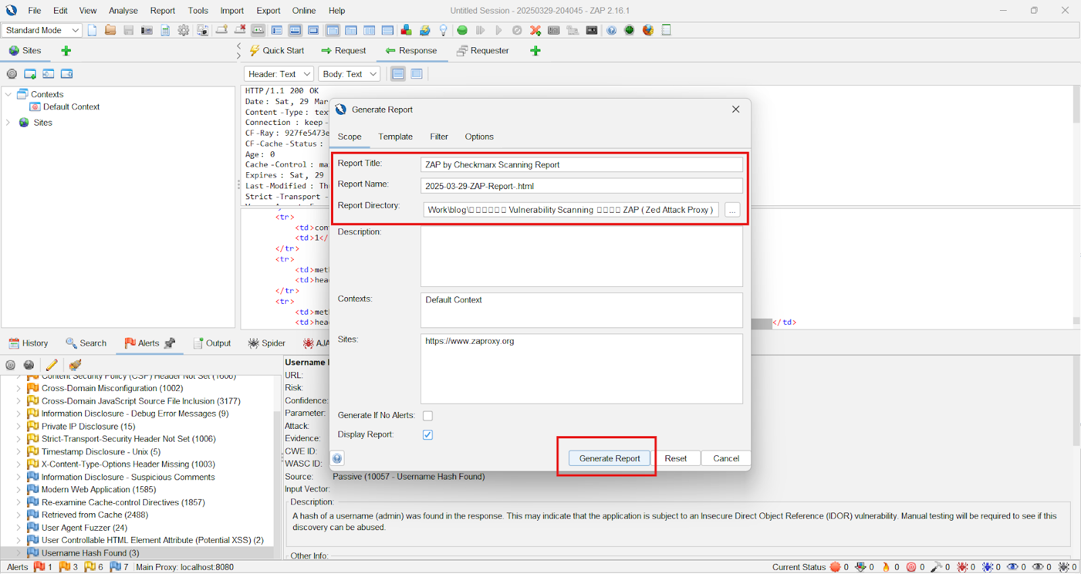Select Timestamp Disclosure - Unix (5) alert
Viewport: 1081px width, 574px height.
tap(101, 452)
